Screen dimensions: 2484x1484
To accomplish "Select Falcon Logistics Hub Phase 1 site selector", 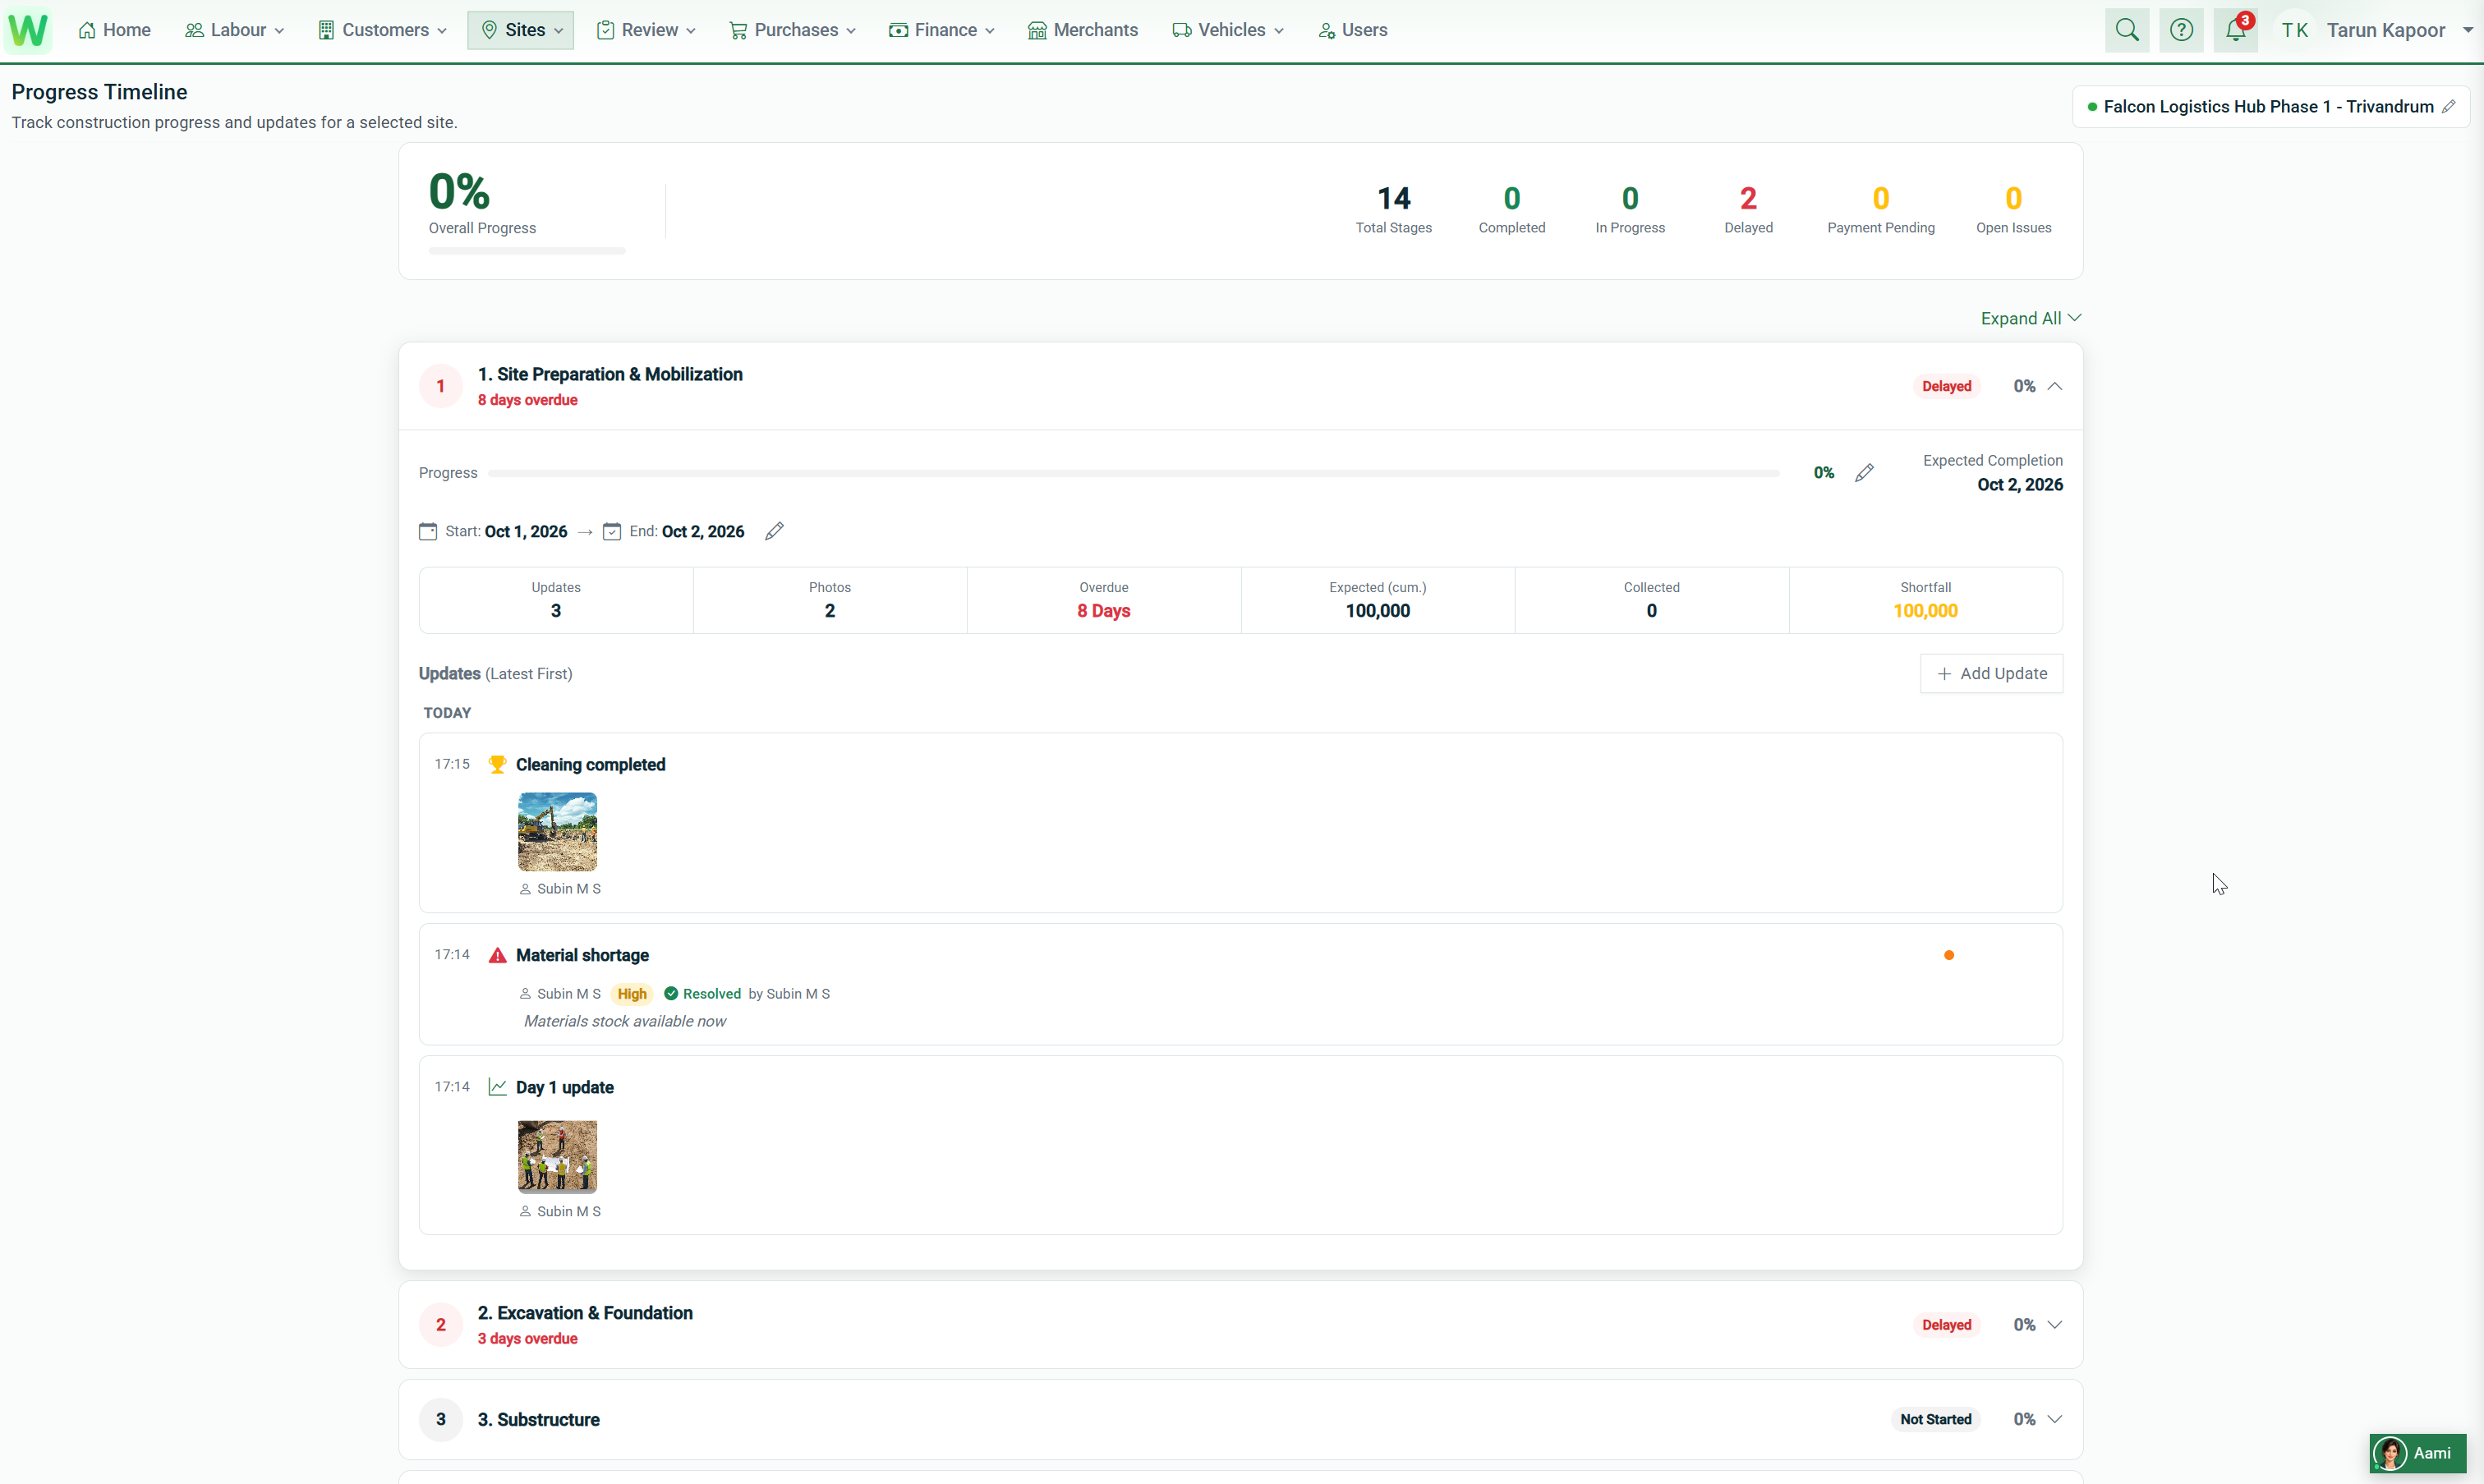I will pyautogui.click(x=2270, y=107).
